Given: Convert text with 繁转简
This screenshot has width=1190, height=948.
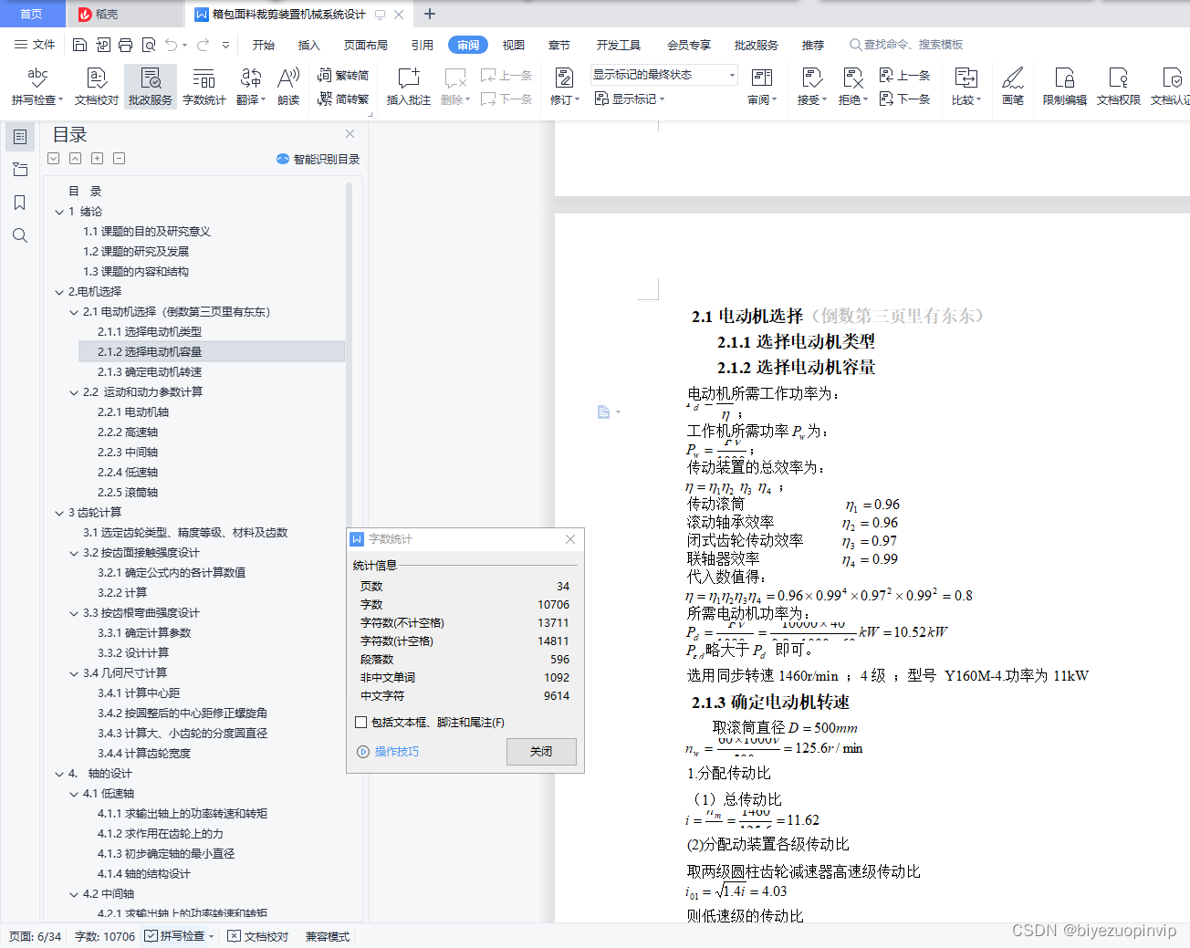Looking at the screenshot, I should pos(343,76).
